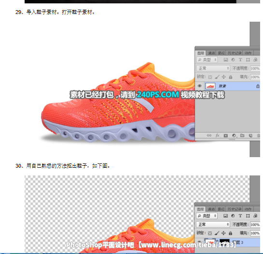Viewport: 263px width, 254px height.
Task: Click mask link chain icon on 图层 3 row
Action: click(217, 241)
